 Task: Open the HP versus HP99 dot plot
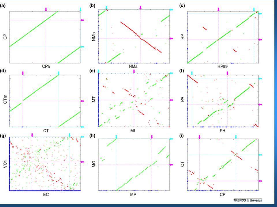click(x=223, y=37)
